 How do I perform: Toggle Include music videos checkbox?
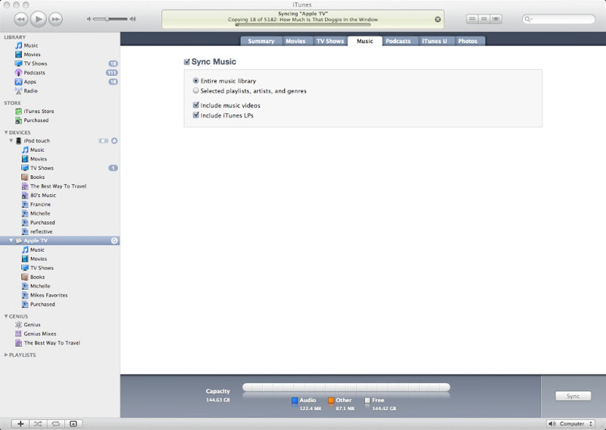tap(196, 105)
